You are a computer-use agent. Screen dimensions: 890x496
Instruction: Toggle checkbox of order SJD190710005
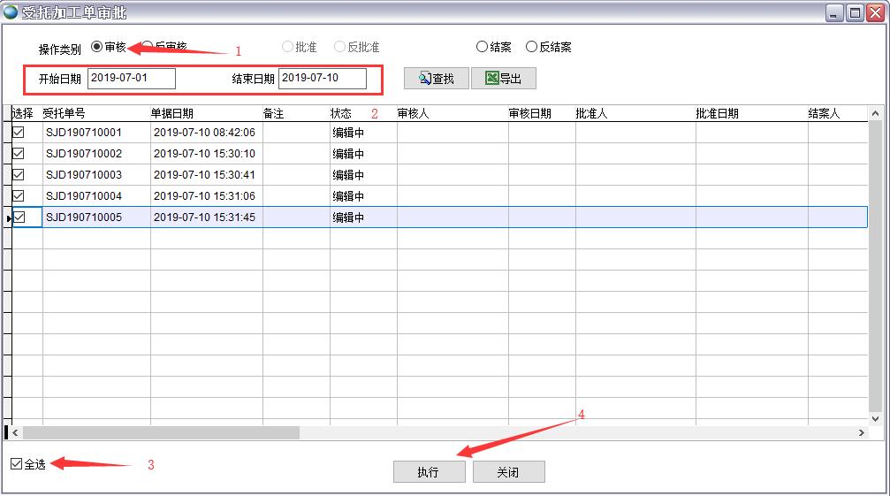pyautogui.click(x=19, y=217)
